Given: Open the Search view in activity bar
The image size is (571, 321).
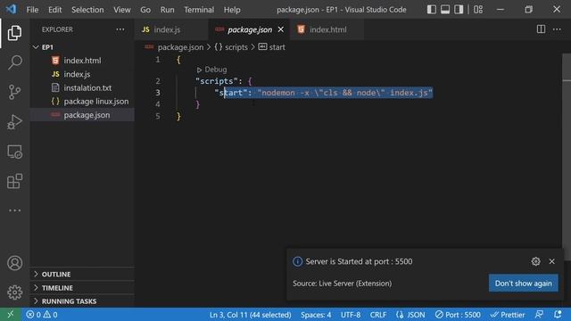Looking at the screenshot, I should coord(14,62).
